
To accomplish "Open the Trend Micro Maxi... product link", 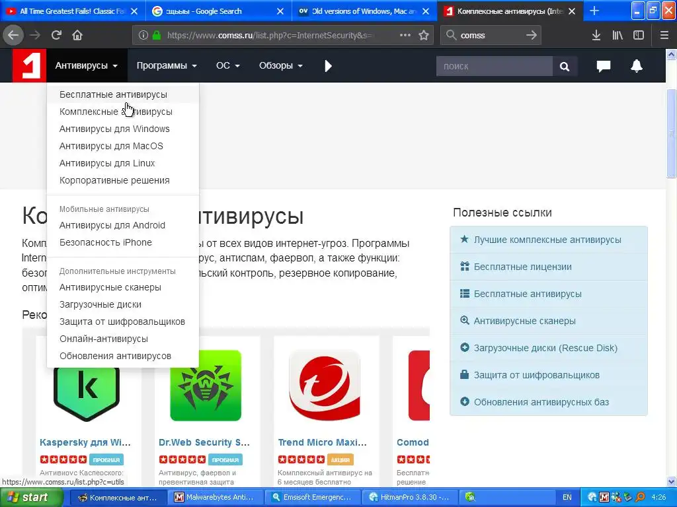I will (x=323, y=442).
